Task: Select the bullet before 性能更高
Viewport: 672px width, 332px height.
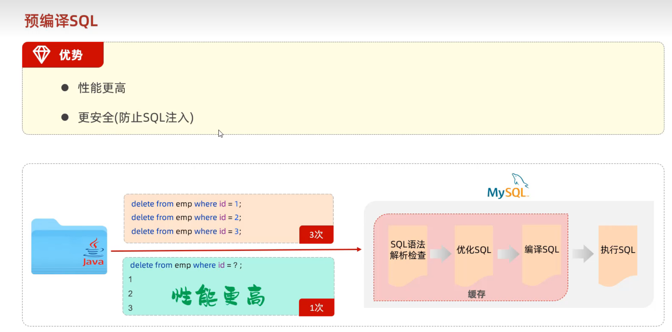Action: [65, 87]
